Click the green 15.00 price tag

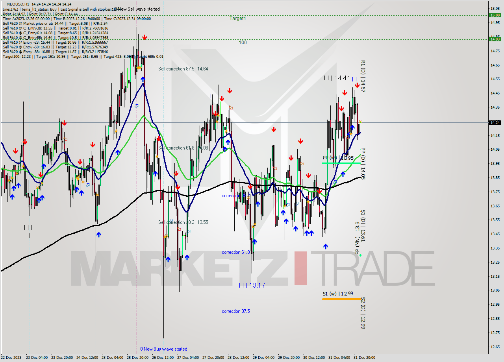[495, 15]
